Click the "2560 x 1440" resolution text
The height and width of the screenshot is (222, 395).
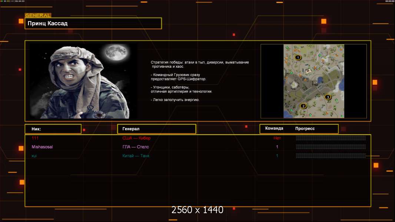pyautogui.click(x=197, y=210)
